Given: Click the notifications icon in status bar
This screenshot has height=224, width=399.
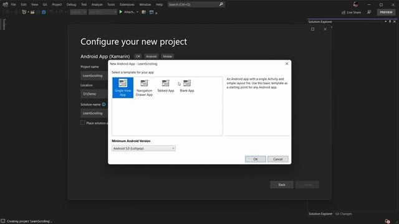Looking at the screenshot, I should pos(387,222).
